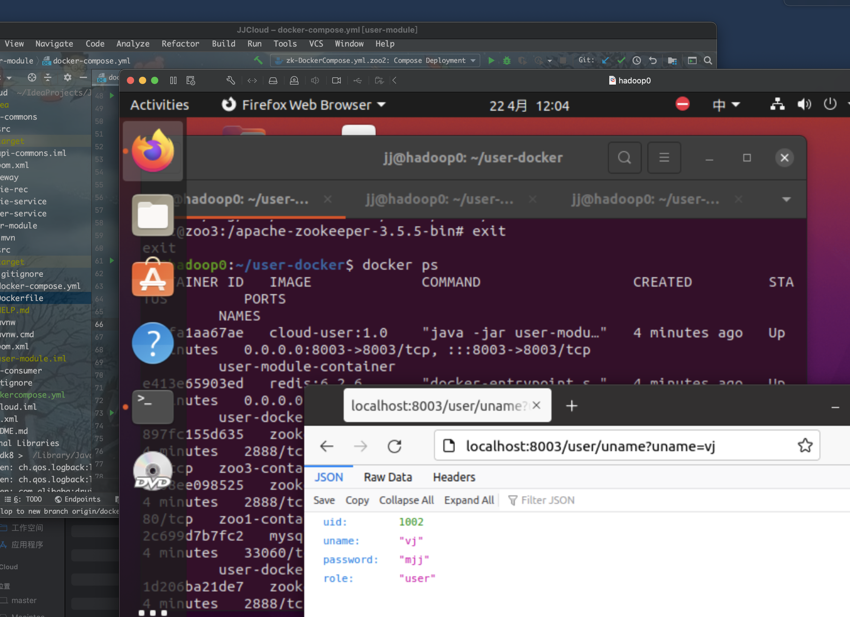The height and width of the screenshot is (617, 850).
Task: Click Copy to copy the JSON response
Action: [x=356, y=500]
